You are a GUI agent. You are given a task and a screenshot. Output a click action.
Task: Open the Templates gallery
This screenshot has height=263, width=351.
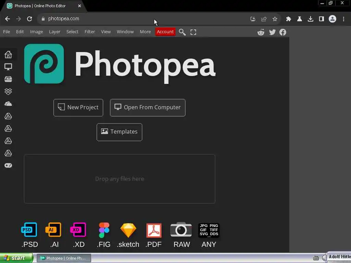click(x=119, y=132)
